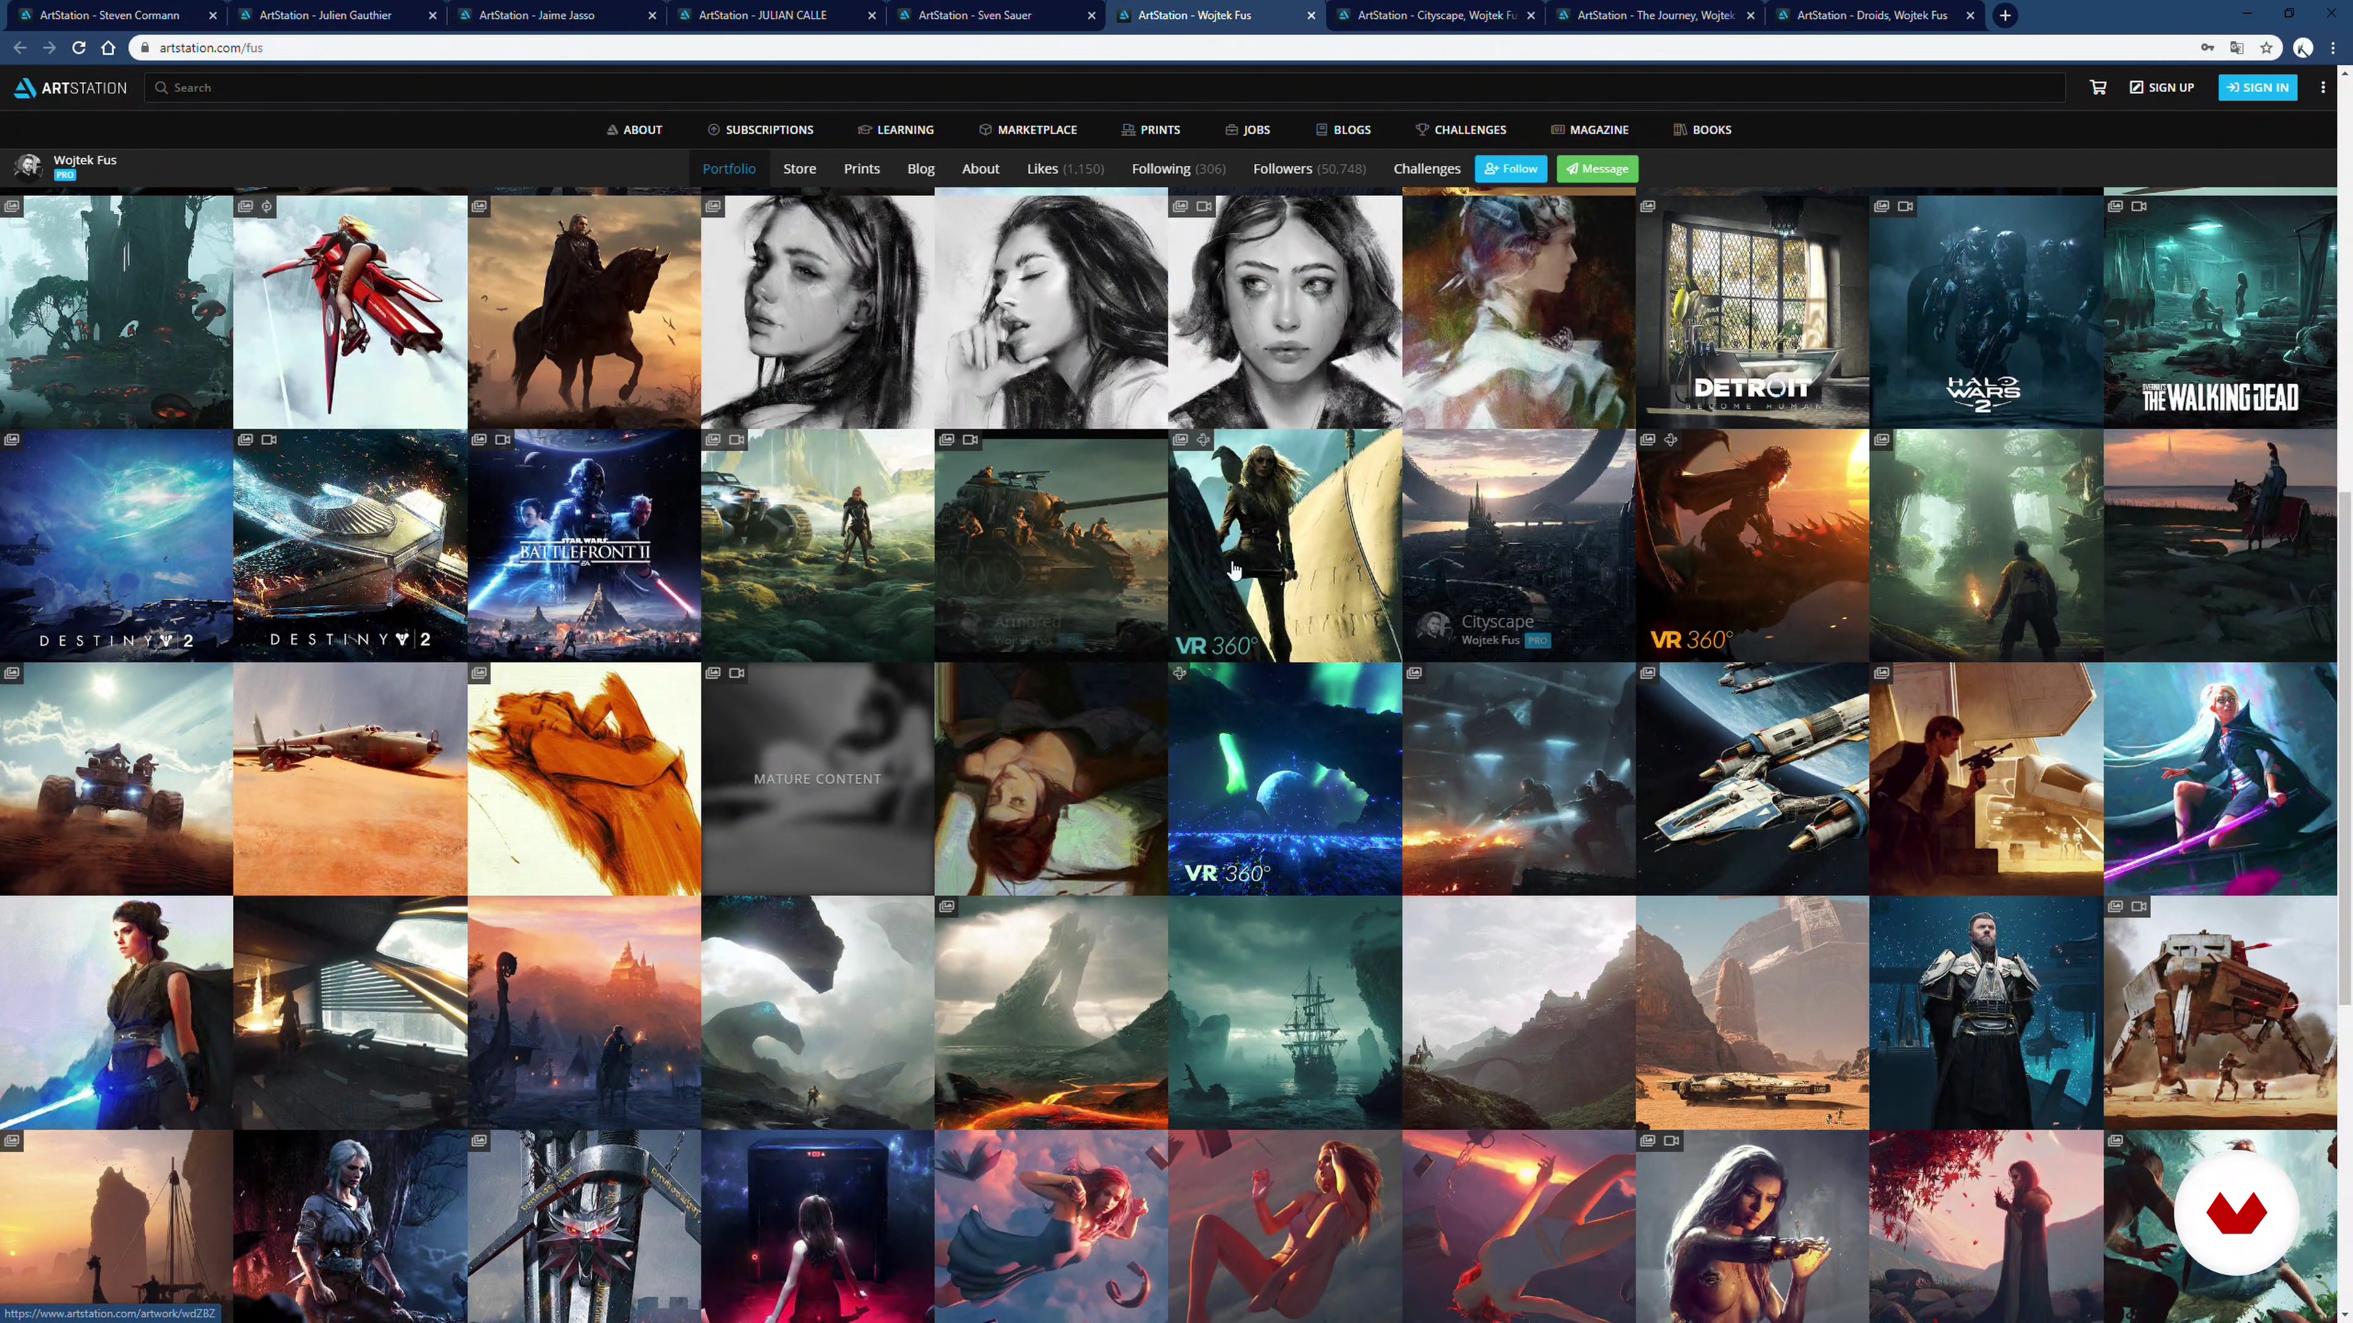Open the Chrome profile avatar icon
Image resolution: width=2353 pixels, height=1323 pixels.
pyautogui.click(x=2303, y=48)
